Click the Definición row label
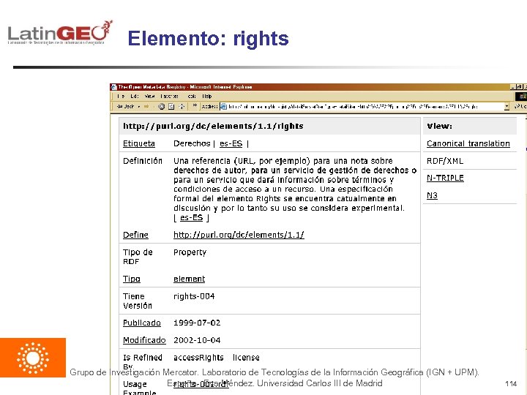 tap(143, 161)
